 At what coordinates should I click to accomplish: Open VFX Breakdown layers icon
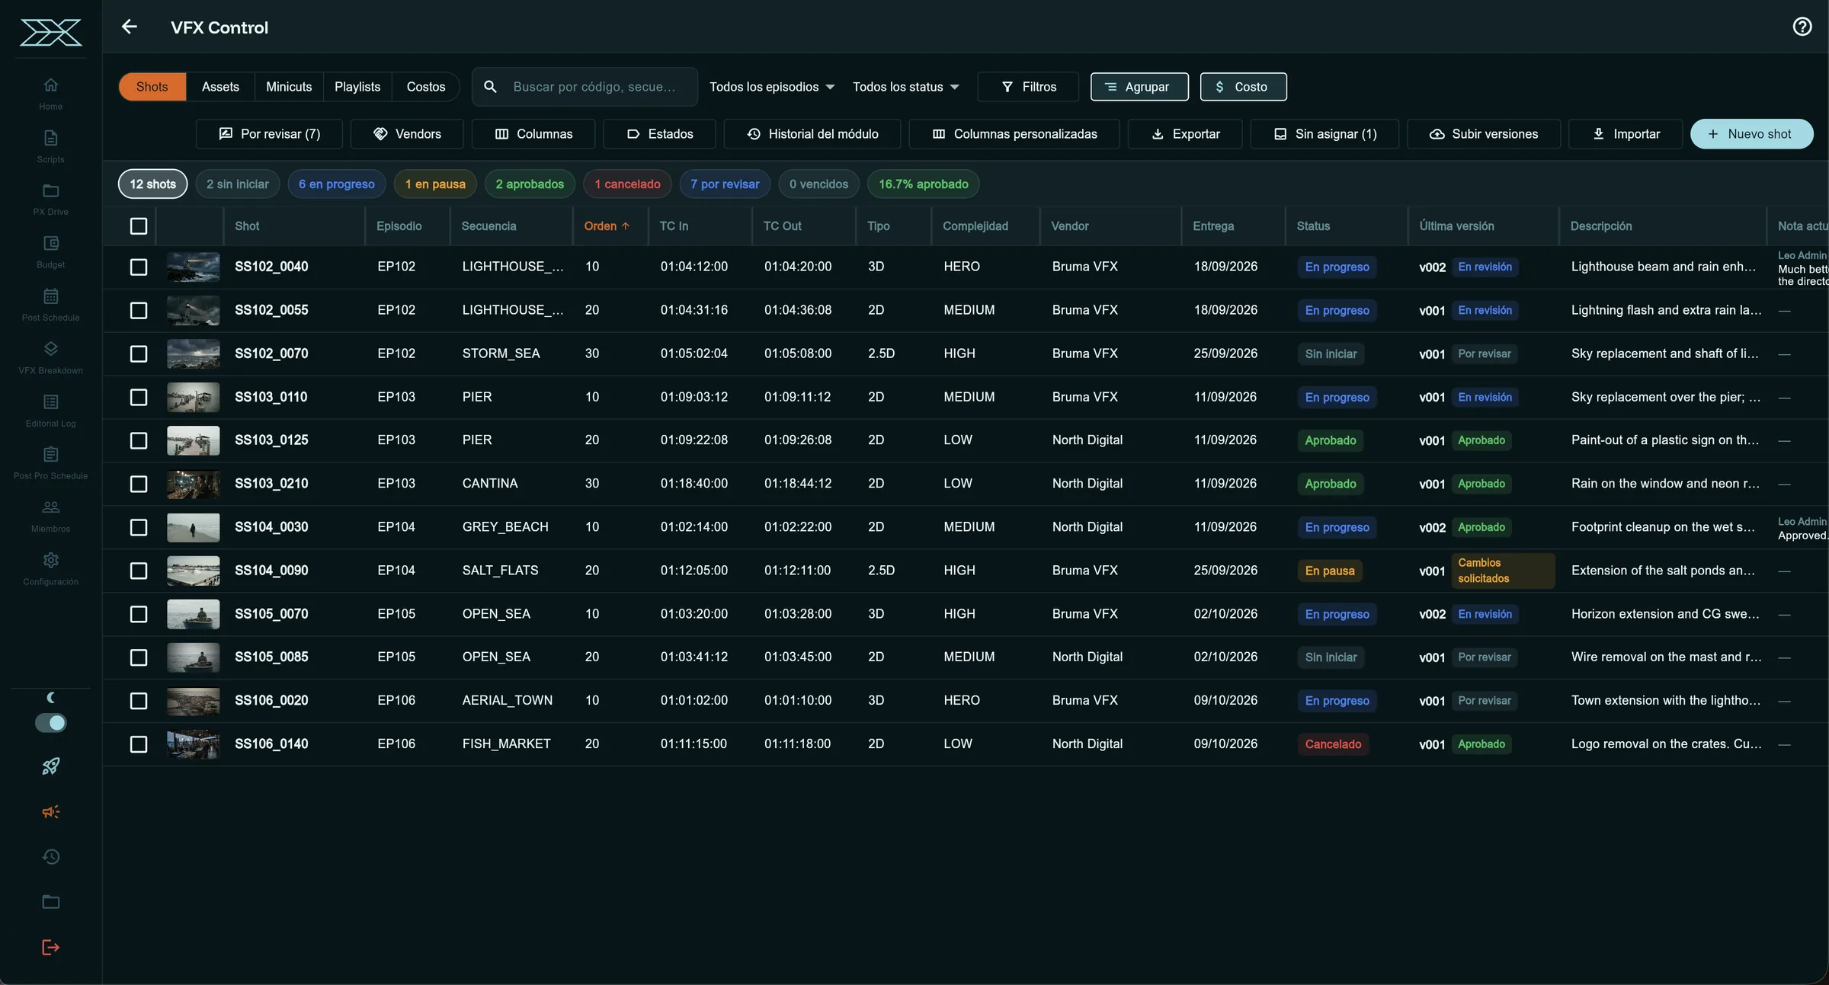click(x=51, y=348)
